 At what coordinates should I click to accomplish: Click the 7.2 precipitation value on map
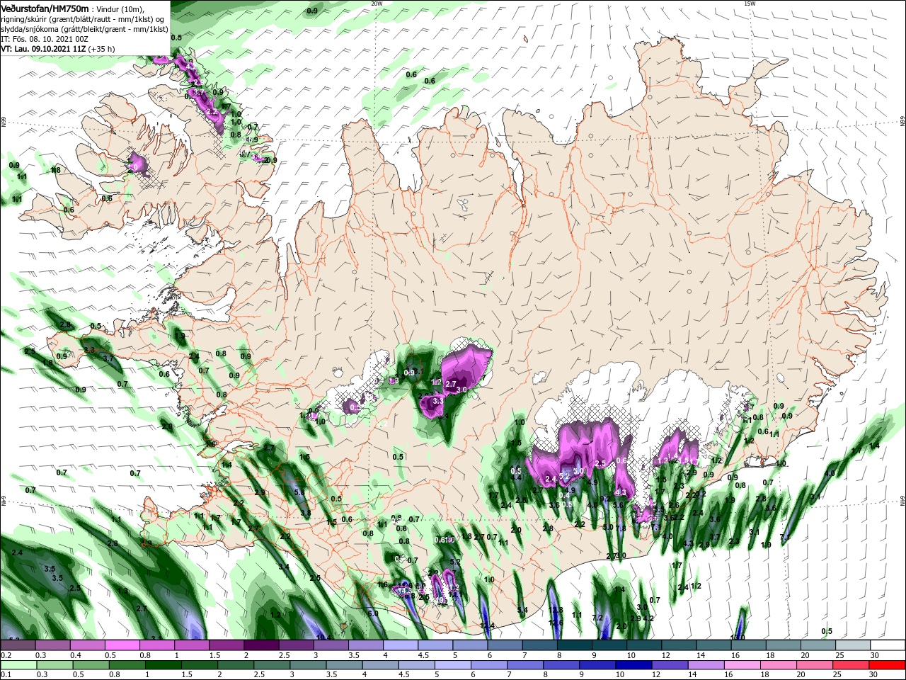597,618
